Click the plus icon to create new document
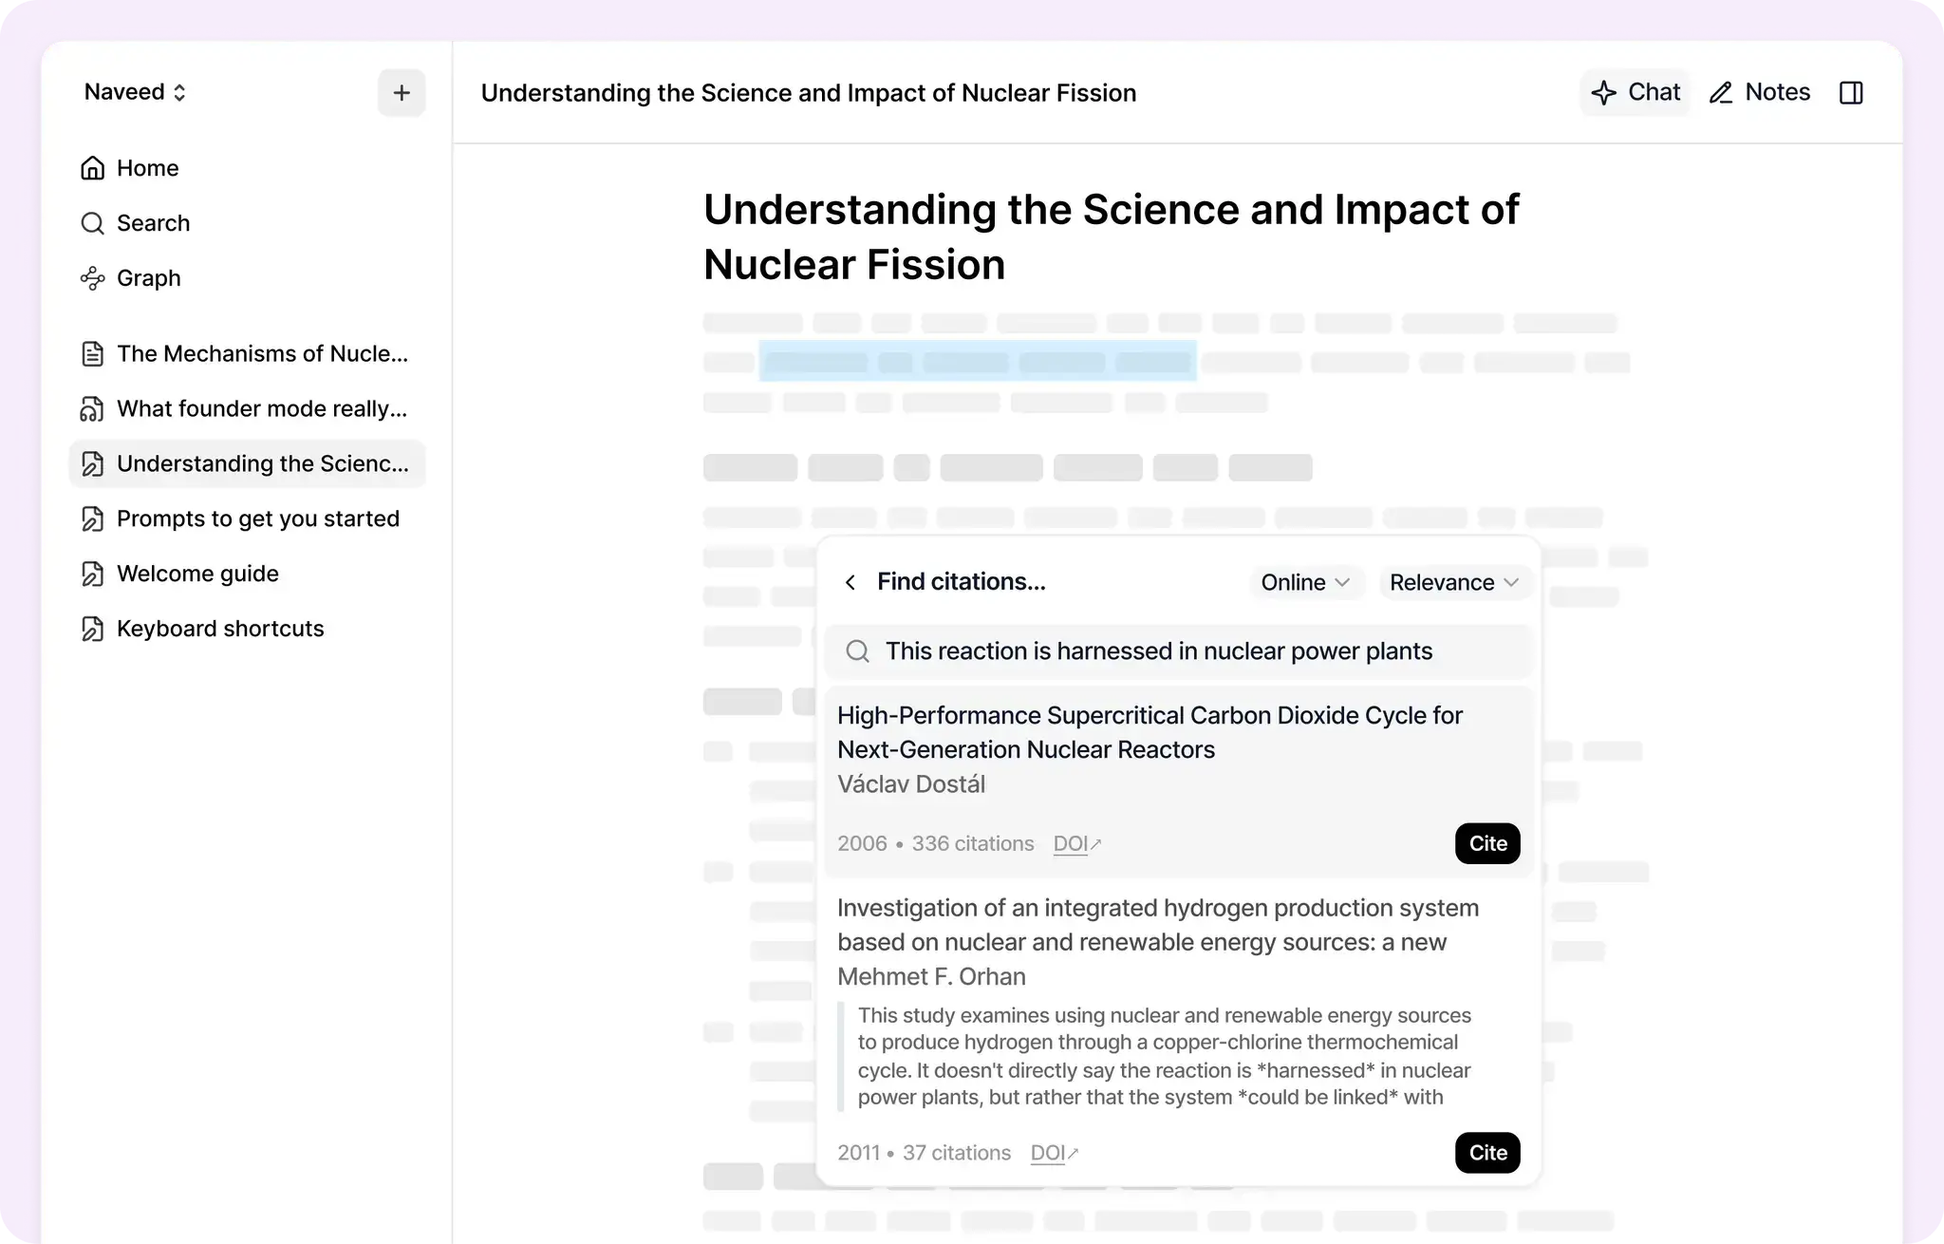Image resolution: width=1944 pixels, height=1244 pixels. [x=402, y=93]
